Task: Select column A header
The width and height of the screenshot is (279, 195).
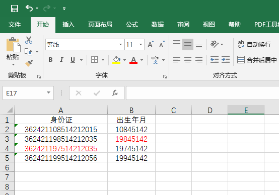Action: pyautogui.click(x=61, y=110)
